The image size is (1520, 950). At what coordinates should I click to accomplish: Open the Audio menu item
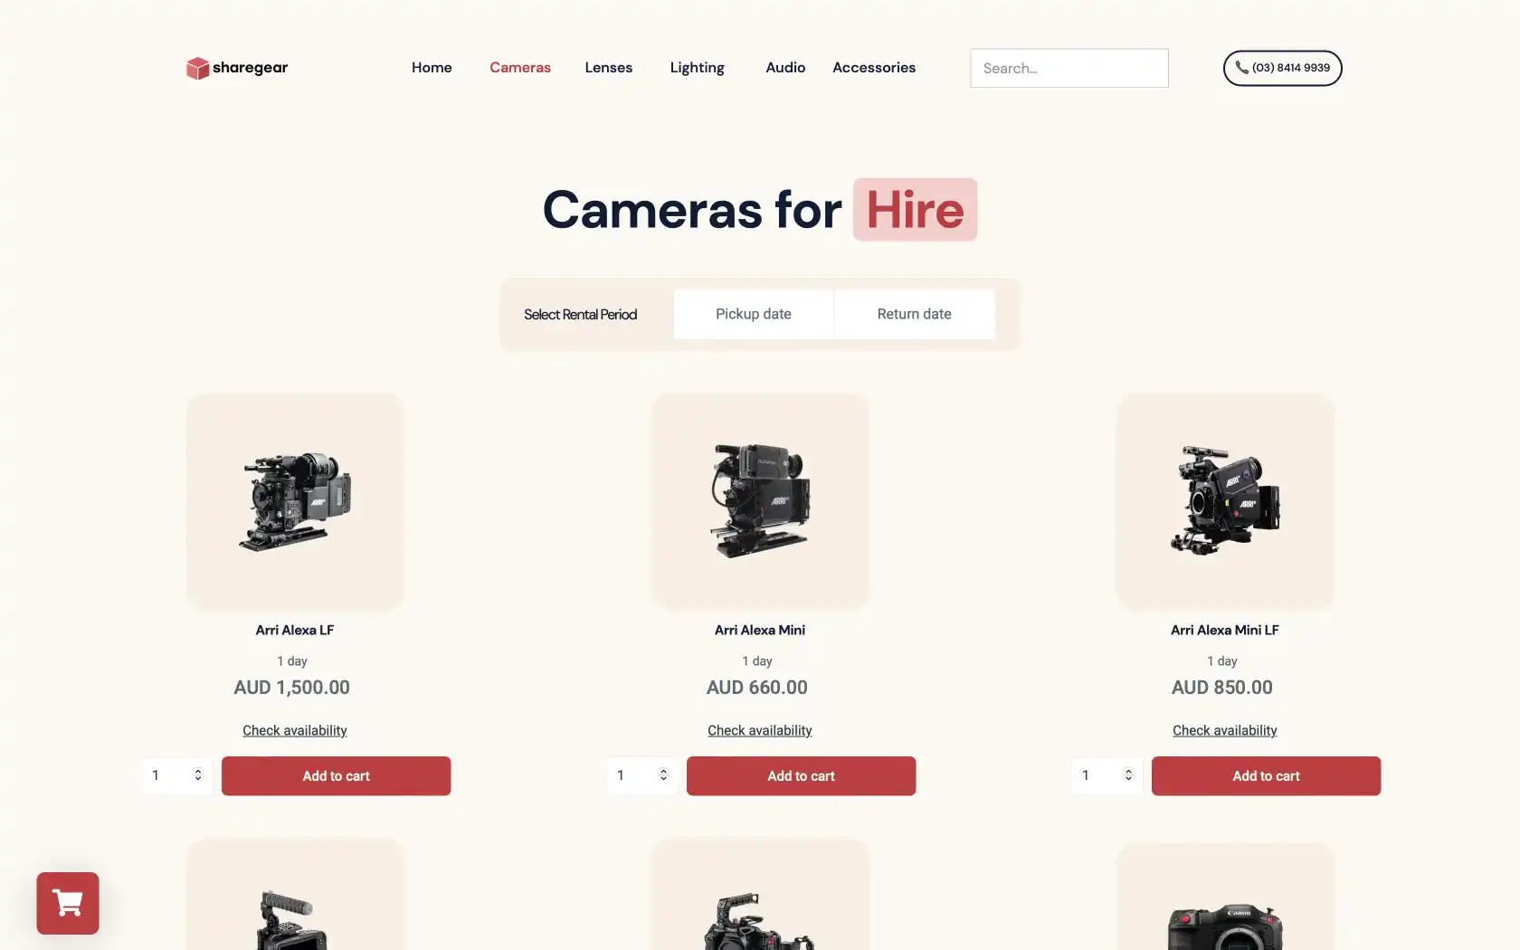click(785, 68)
